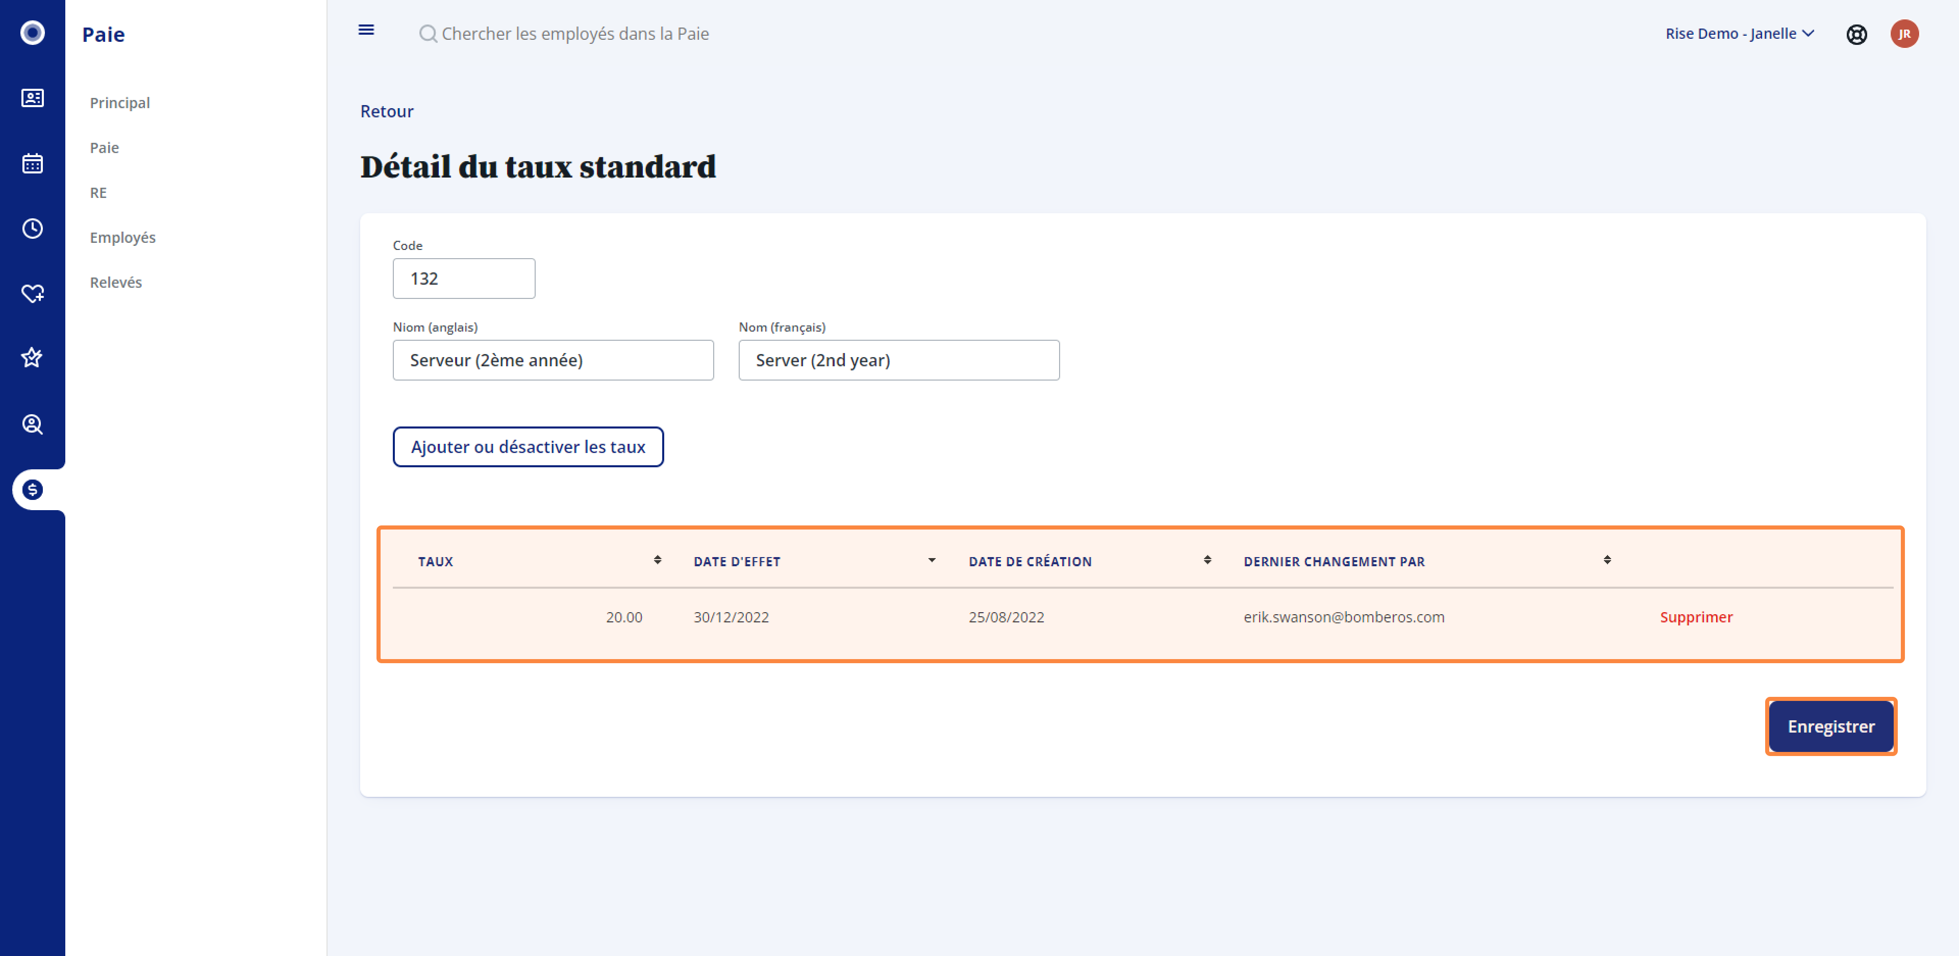Focus the employee search field

(575, 34)
